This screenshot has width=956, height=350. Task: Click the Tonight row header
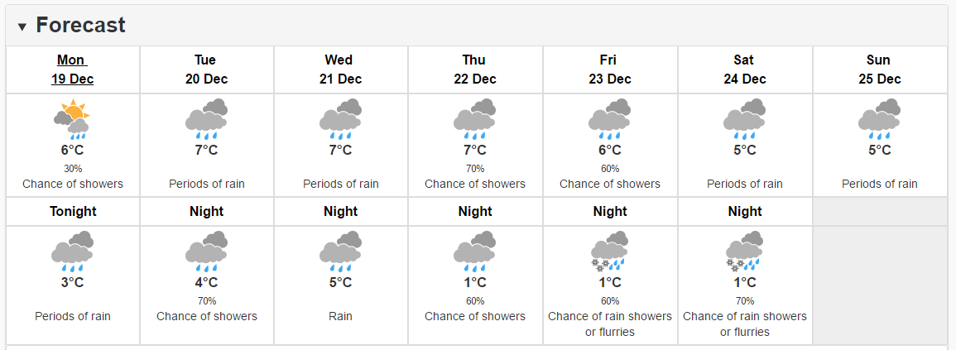tap(73, 212)
